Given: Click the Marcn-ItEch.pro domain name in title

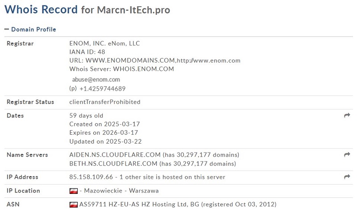Looking at the screenshot, I should pyautogui.click(x=133, y=10).
